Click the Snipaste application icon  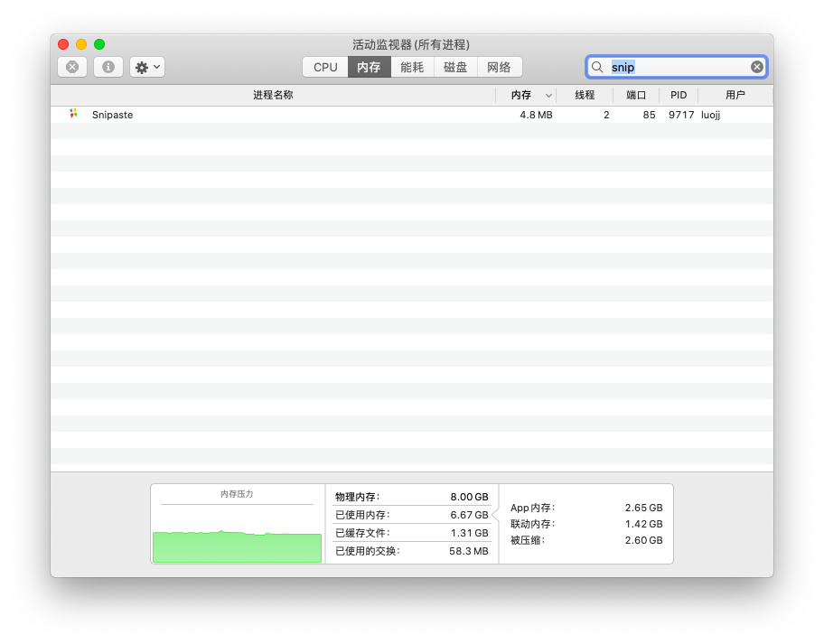pos(73,115)
